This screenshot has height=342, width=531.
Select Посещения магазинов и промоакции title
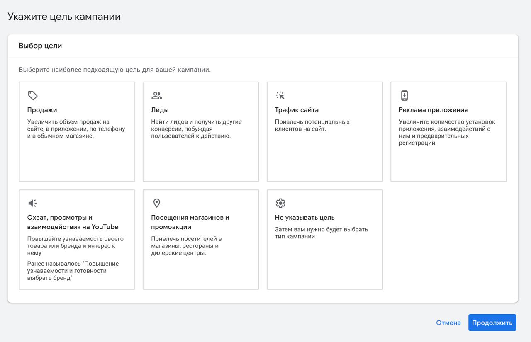(x=190, y=222)
